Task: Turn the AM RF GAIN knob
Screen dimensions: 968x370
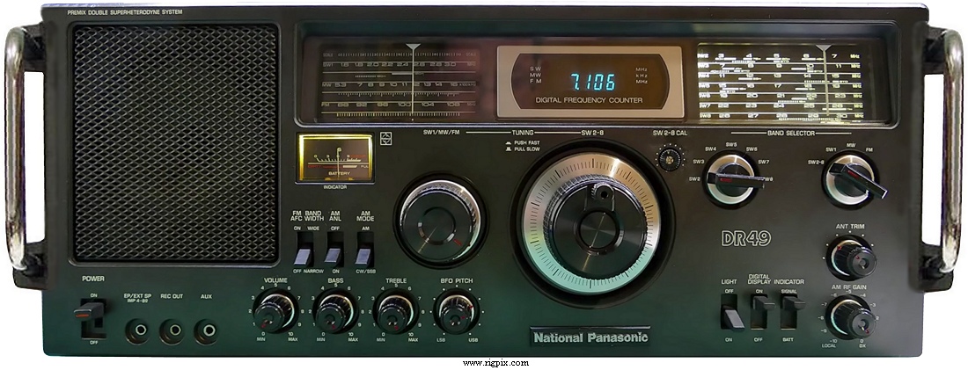Action: [x=853, y=317]
